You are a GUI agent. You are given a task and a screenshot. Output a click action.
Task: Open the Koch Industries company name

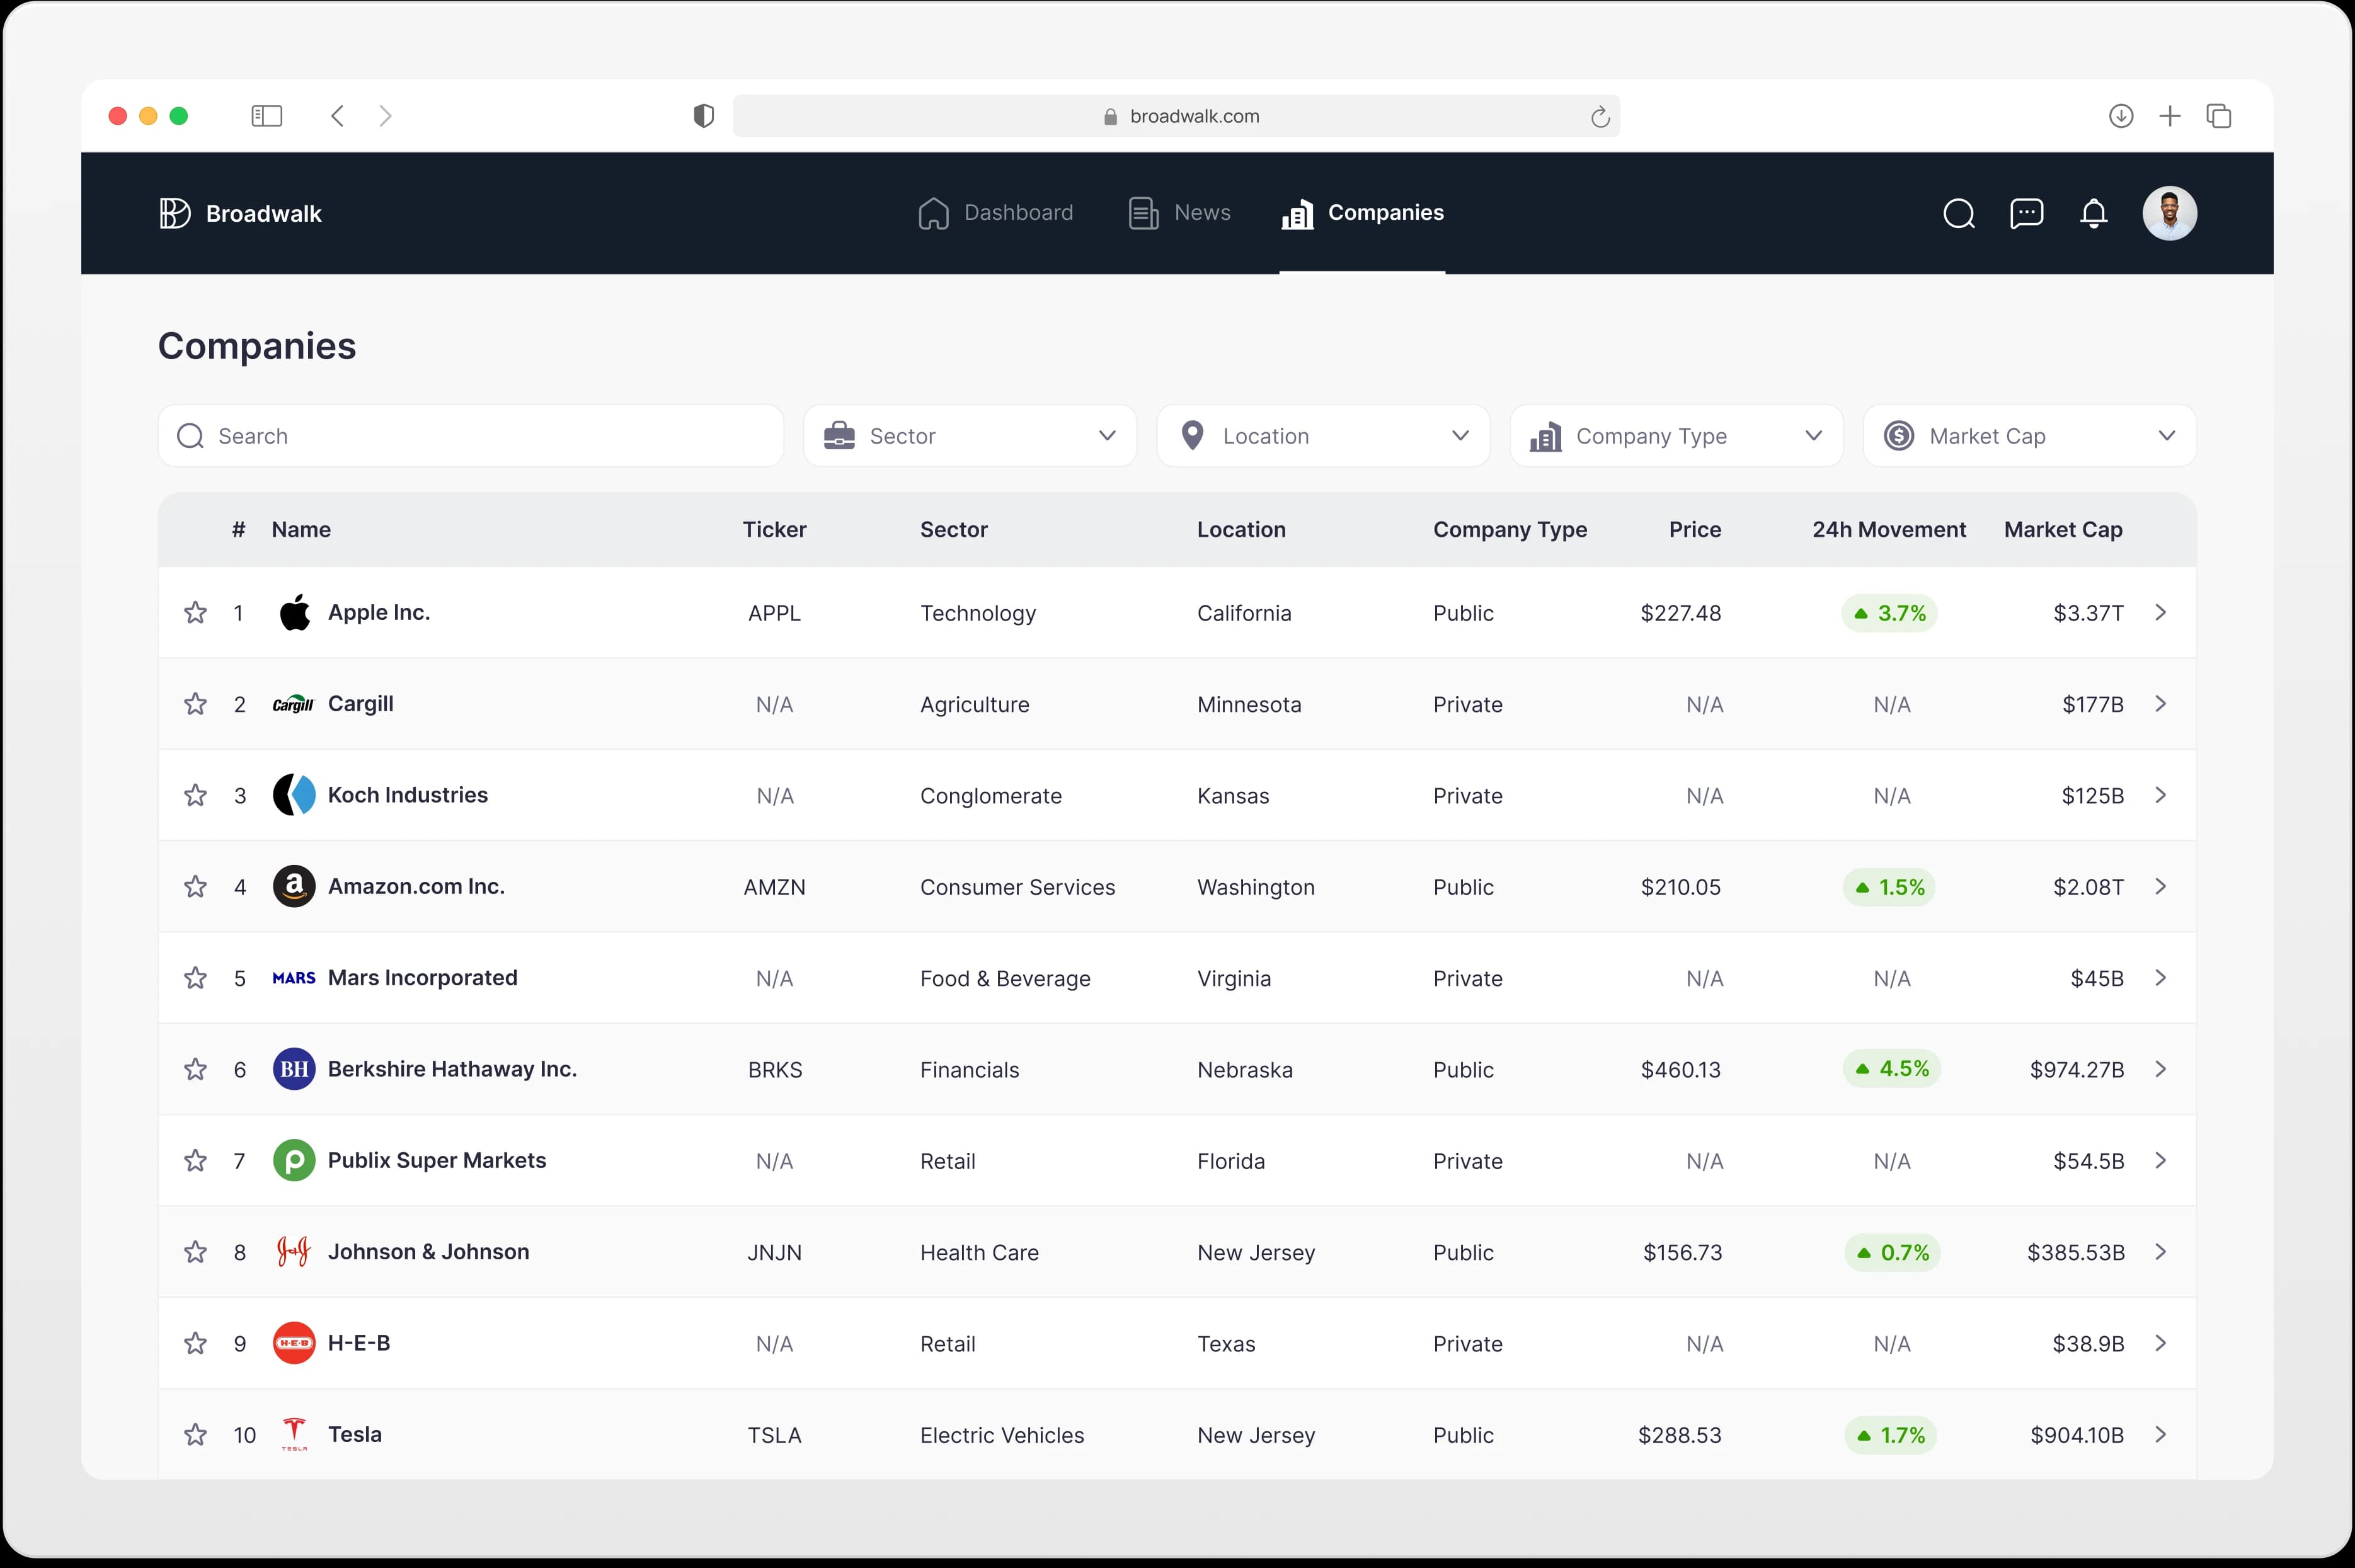[x=408, y=795]
